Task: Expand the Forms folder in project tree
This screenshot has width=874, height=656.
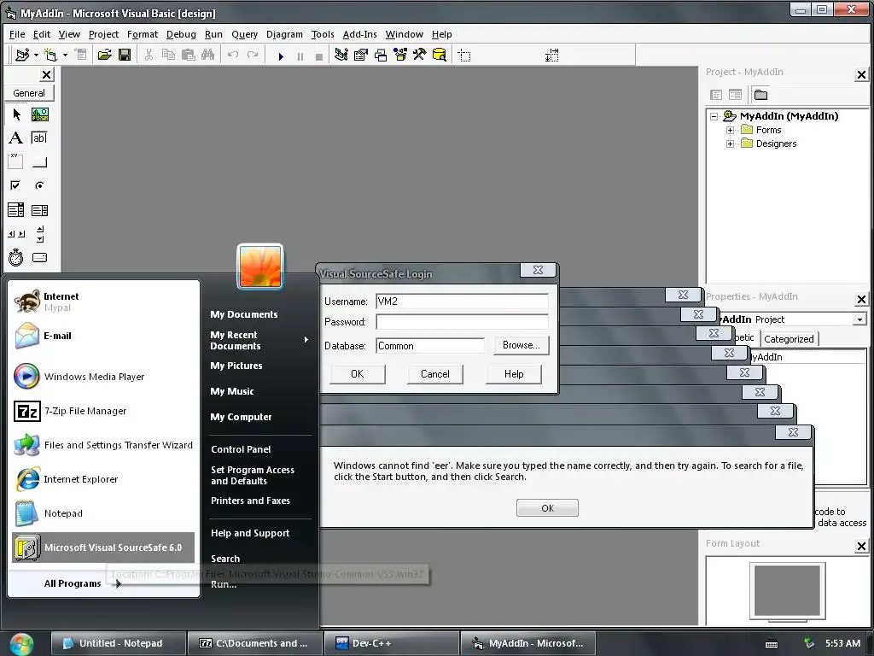Action: click(730, 130)
